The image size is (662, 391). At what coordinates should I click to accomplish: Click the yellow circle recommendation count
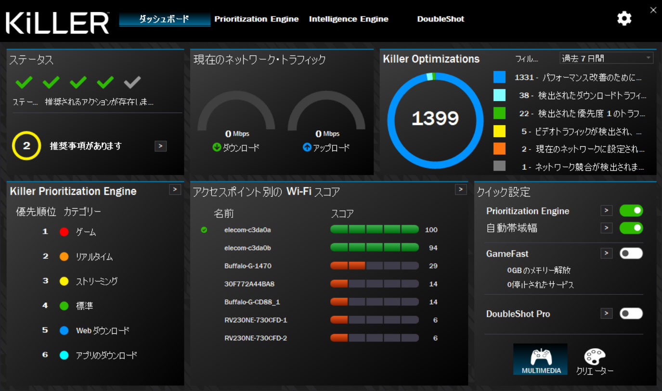[26, 146]
